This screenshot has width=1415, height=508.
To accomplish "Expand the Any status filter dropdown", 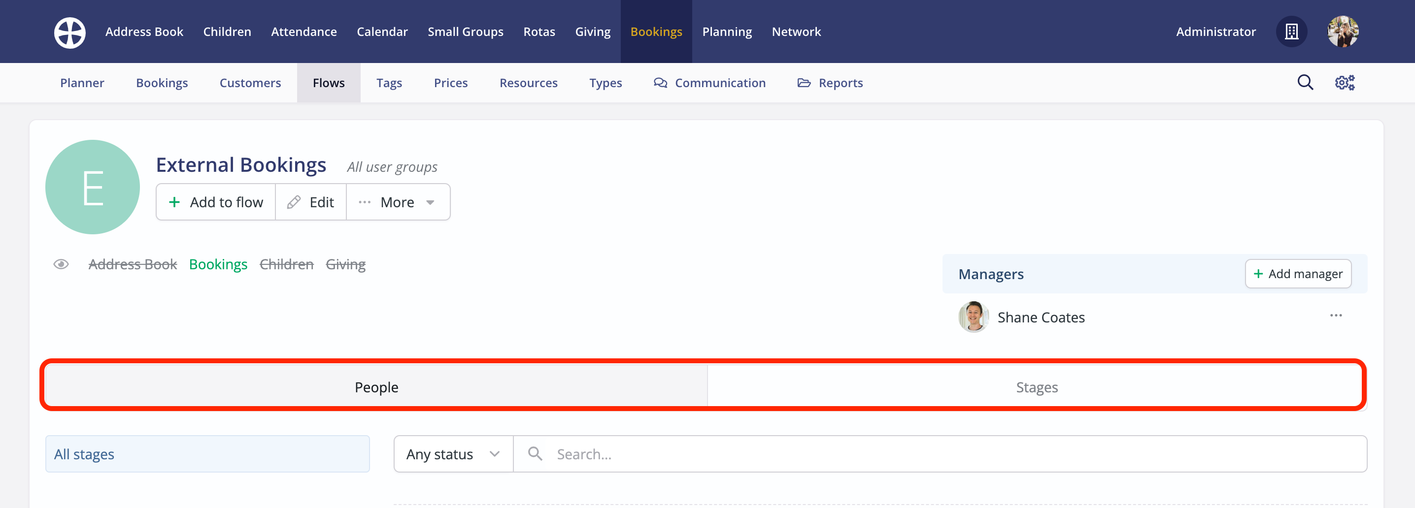I will (x=452, y=454).
